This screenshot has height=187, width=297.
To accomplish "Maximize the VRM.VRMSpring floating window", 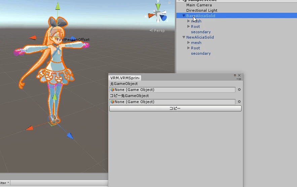I will point(235,75).
